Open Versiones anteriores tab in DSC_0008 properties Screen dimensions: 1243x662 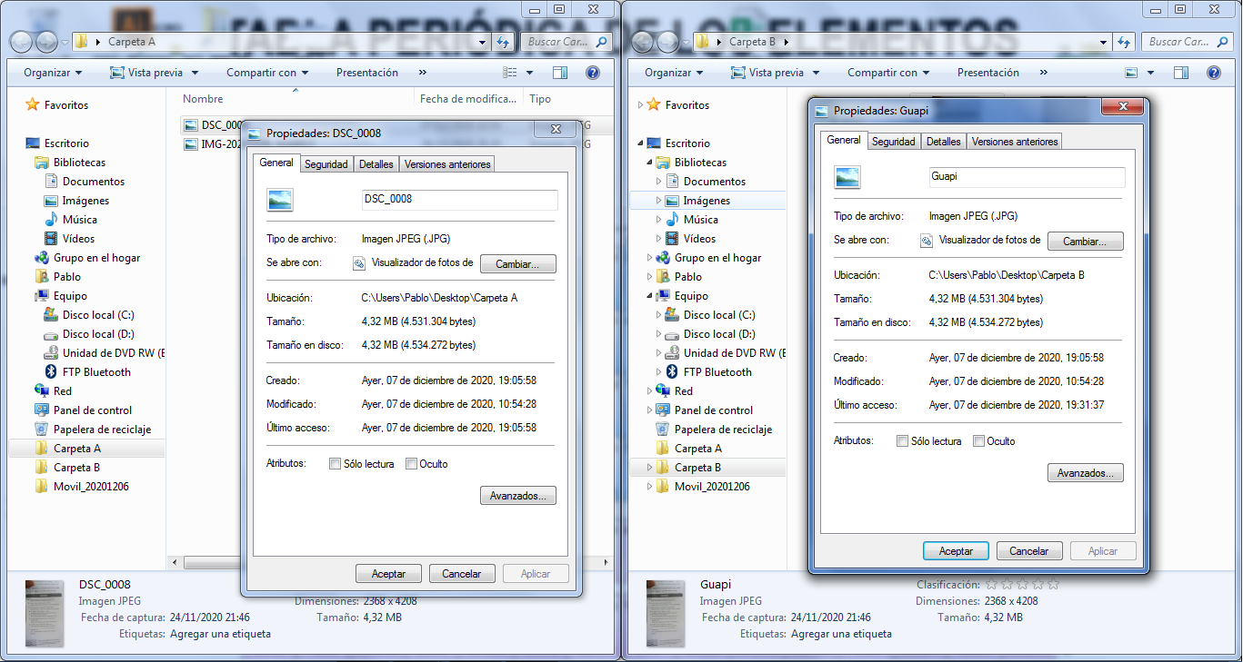[447, 164]
